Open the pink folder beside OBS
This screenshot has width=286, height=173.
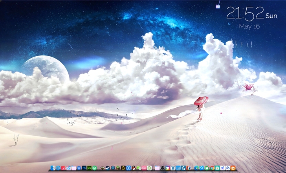pyautogui.click(x=157, y=168)
